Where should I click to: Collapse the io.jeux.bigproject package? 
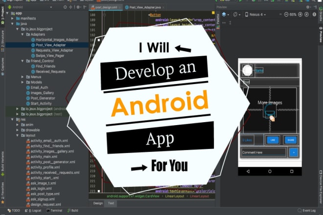click(18, 29)
